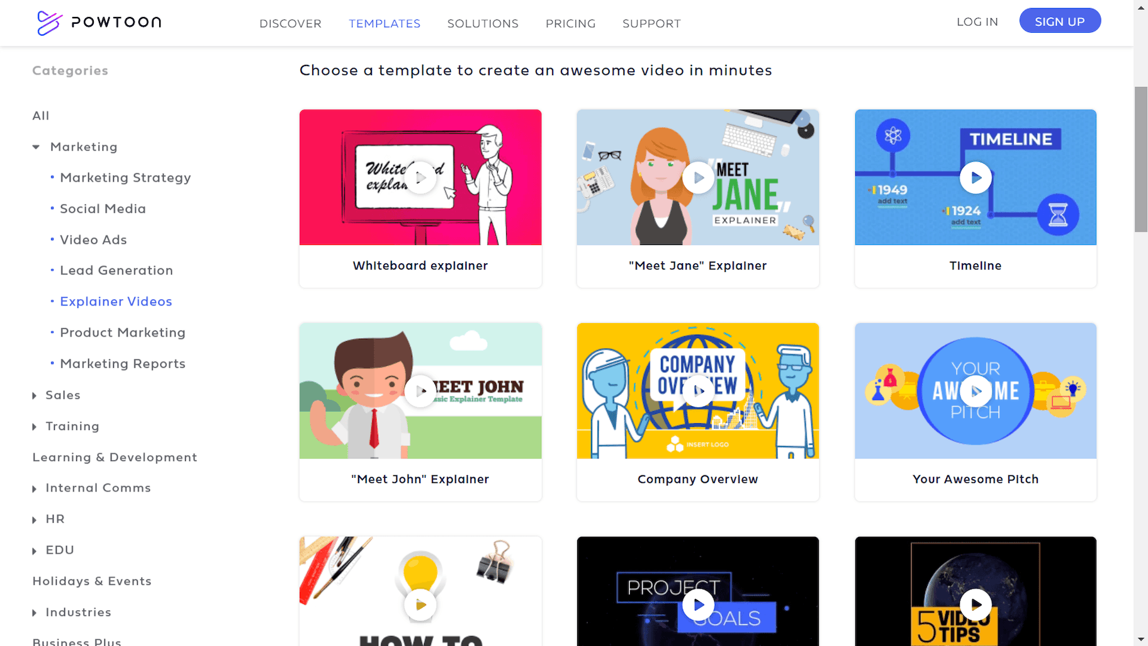1148x646 pixels.
Task: Play the Whiteboard explainer template preview
Action: [x=420, y=178]
